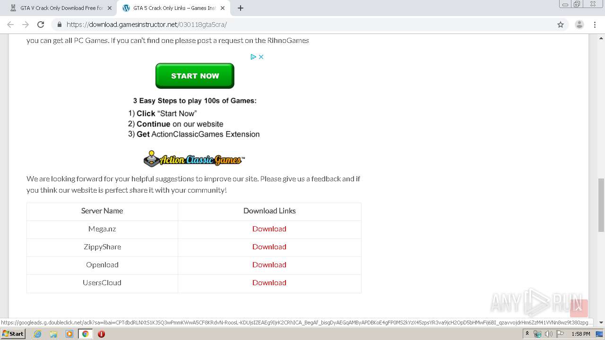The height and width of the screenshot is (340, 605).
Task: Open the Windows Start menu
Action: click(13, 334)
